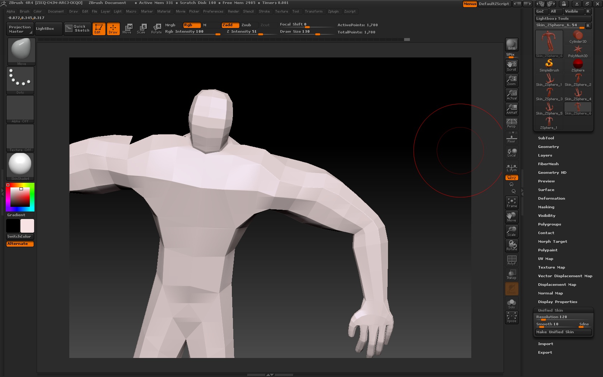Expand the Masking section
Screen dimensions: 603x377
click(546, 207)
